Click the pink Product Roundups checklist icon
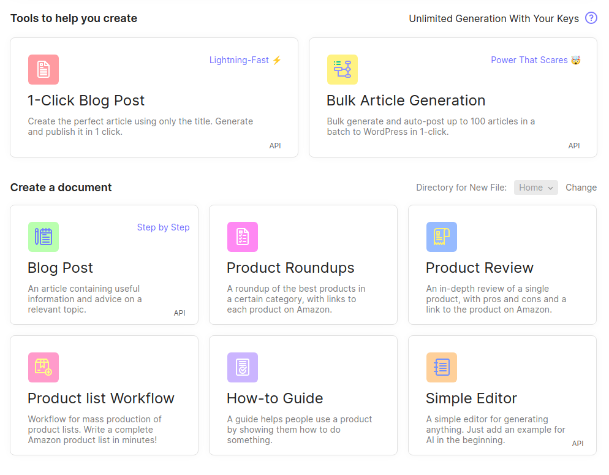 pos(242,237)
